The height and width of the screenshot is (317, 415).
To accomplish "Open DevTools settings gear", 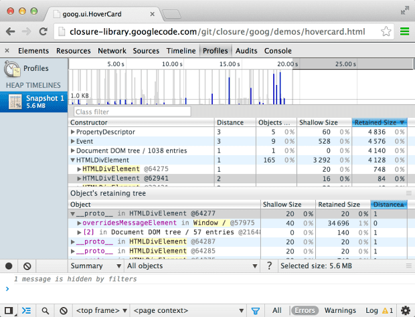I will click(x=405, y=310).
